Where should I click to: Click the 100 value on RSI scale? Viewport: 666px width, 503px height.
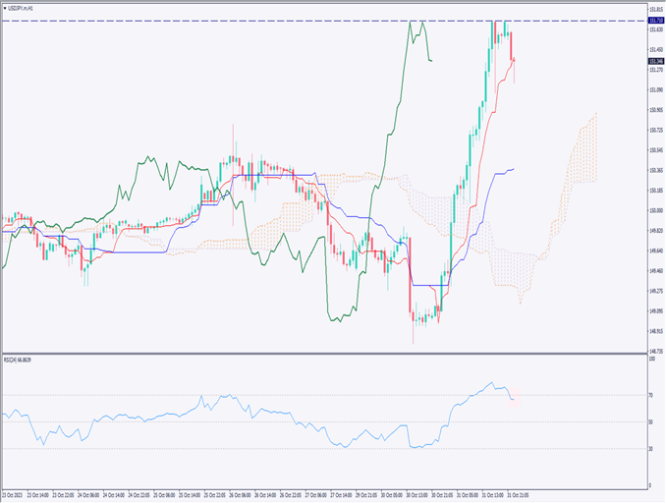[653, 360]
